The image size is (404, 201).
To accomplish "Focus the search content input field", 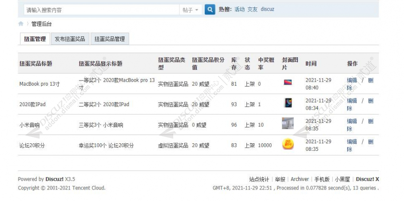I will click(102, 10).
